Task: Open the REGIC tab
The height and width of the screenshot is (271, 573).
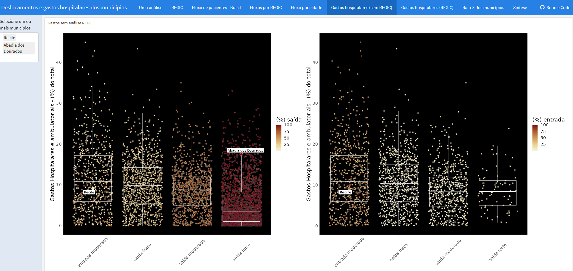Action: click(177, 8)
